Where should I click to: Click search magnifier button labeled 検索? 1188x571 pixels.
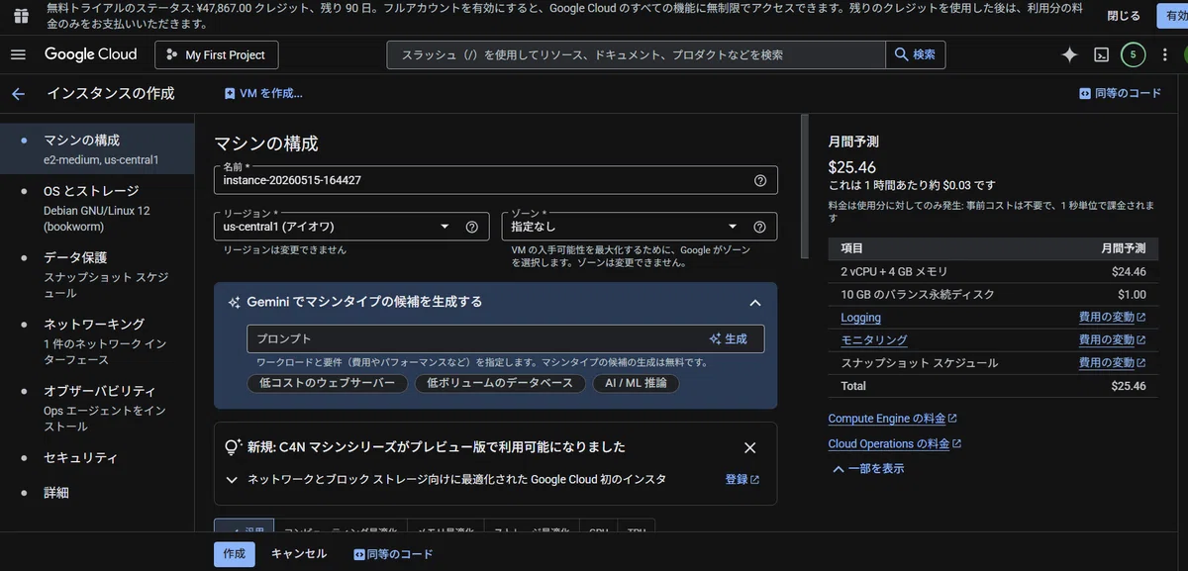tap(915, 54)
